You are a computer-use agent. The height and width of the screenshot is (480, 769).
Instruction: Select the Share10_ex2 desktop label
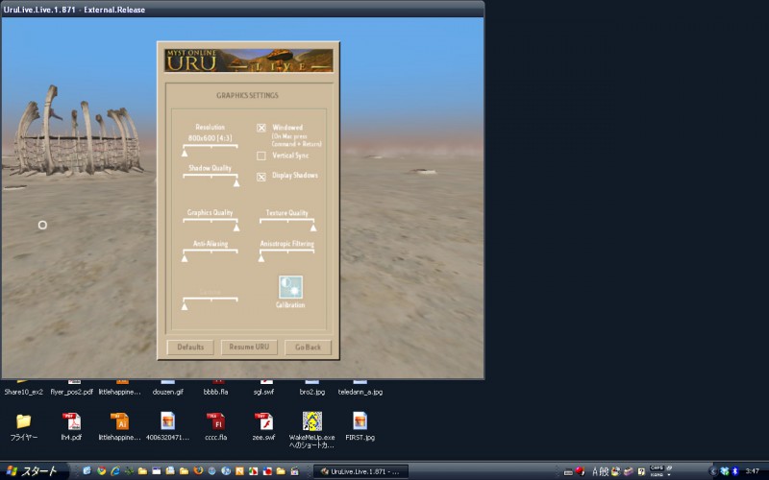point(23,392)
